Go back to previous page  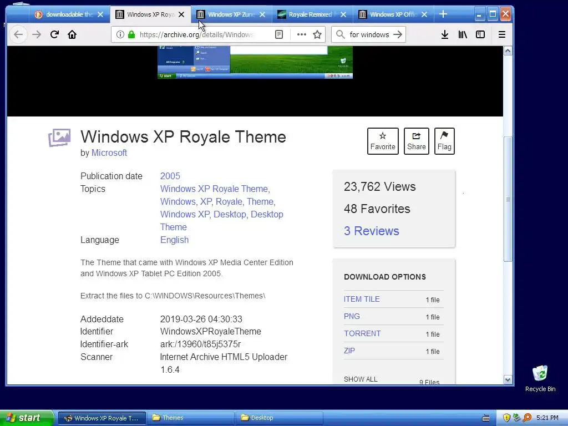click(x=18, y=35)
